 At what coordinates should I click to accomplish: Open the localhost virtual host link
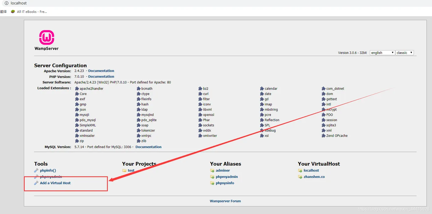tap(311, 171)
